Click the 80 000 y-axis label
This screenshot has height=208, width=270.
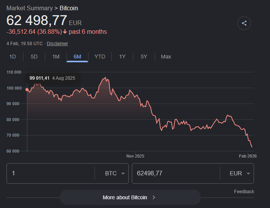(13, 120)
